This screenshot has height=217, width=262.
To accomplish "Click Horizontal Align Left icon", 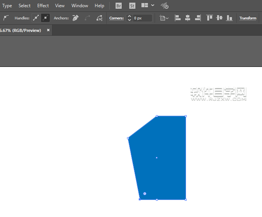I will tap(178, 18).
